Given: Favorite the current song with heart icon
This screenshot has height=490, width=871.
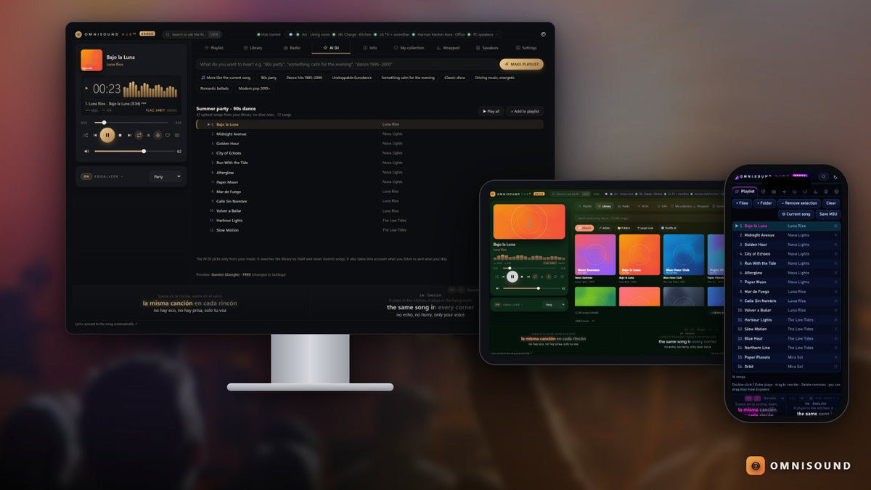Looking at the screenshot, I should pyautogui.click(x=168, y=135).
